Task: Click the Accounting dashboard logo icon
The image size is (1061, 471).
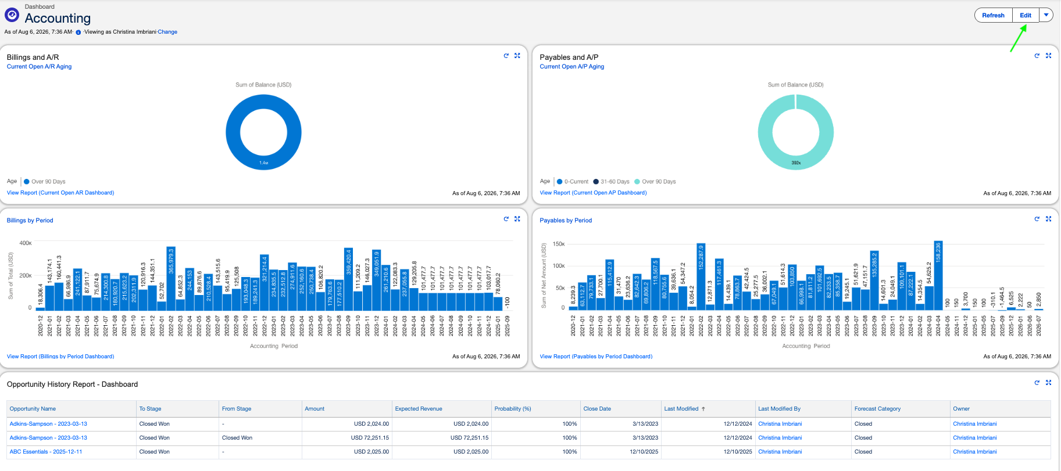Action: pyautogui.click(x=12, y=15)
